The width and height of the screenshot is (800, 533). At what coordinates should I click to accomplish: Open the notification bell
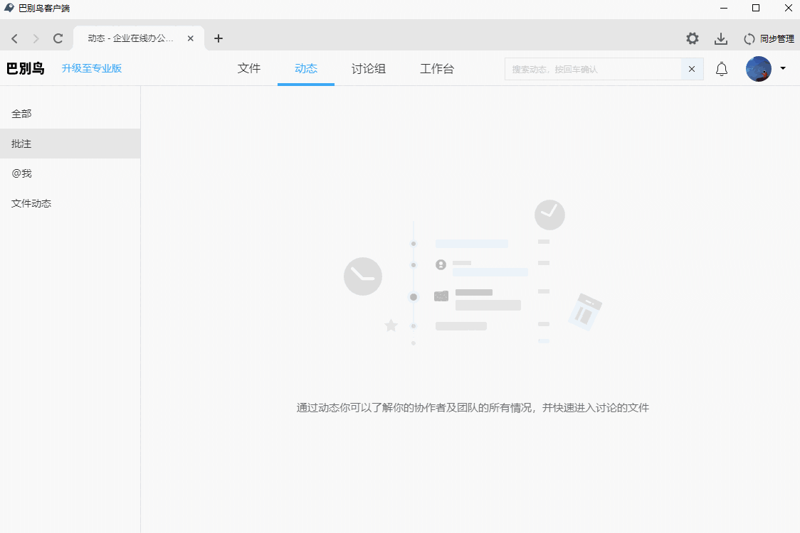point(722,69)
